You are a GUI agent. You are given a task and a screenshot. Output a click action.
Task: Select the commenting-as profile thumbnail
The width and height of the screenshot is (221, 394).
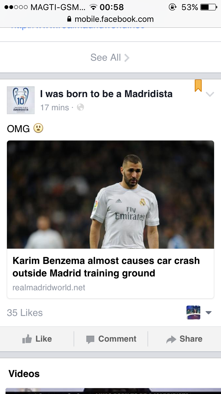pos(193,312)
